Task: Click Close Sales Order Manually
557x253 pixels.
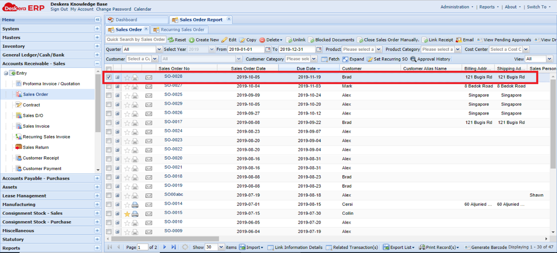Action: (x=388, y=40)
